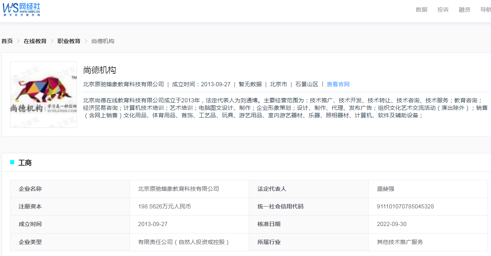Open the 融资 navigation menu

[464, 10]
